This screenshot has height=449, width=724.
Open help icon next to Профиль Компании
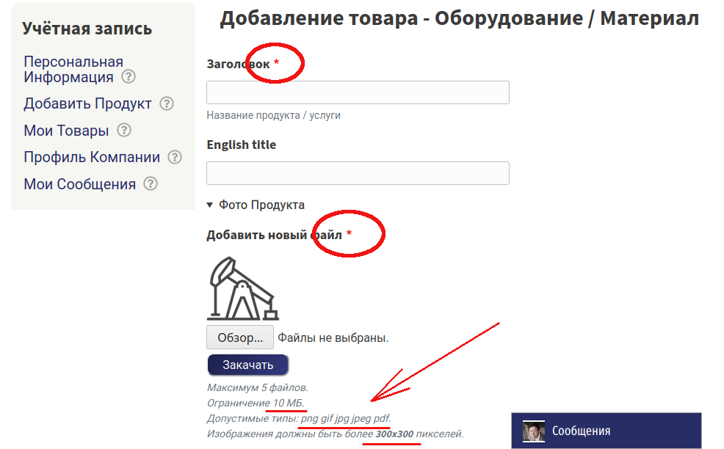175,157
